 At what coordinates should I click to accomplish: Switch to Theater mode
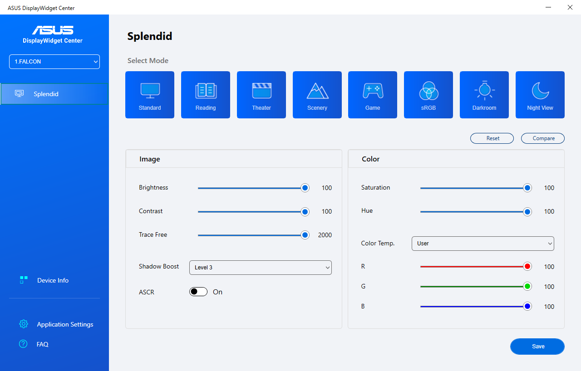click(x=261, y=95)
